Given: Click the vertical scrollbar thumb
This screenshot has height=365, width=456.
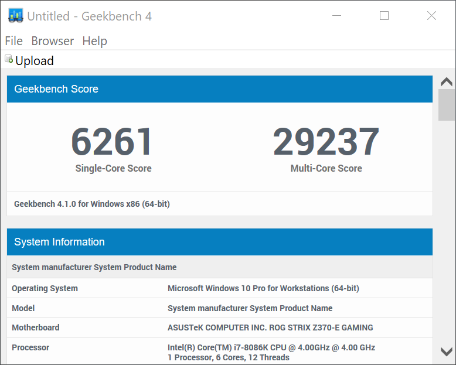Looking at the screenshot, I should click(447, 105).
